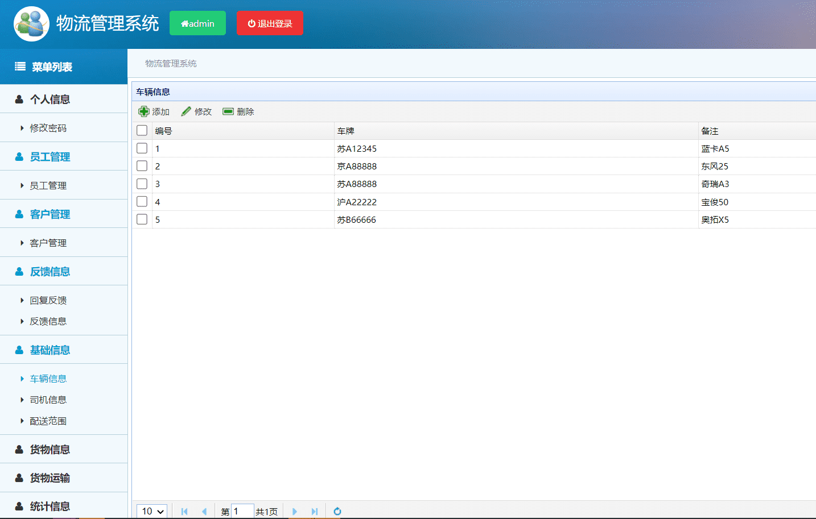The width and height of the screenshot is (816, 519).
Task: Click the 共1页 page count text
Action: (266, 512)
